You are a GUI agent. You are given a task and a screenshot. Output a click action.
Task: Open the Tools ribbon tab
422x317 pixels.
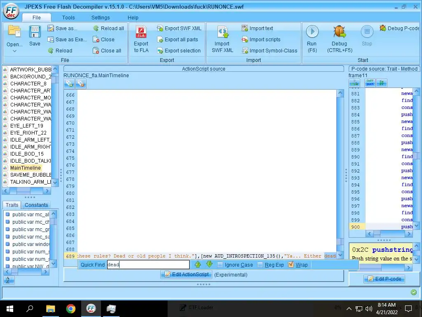point(68,17)
